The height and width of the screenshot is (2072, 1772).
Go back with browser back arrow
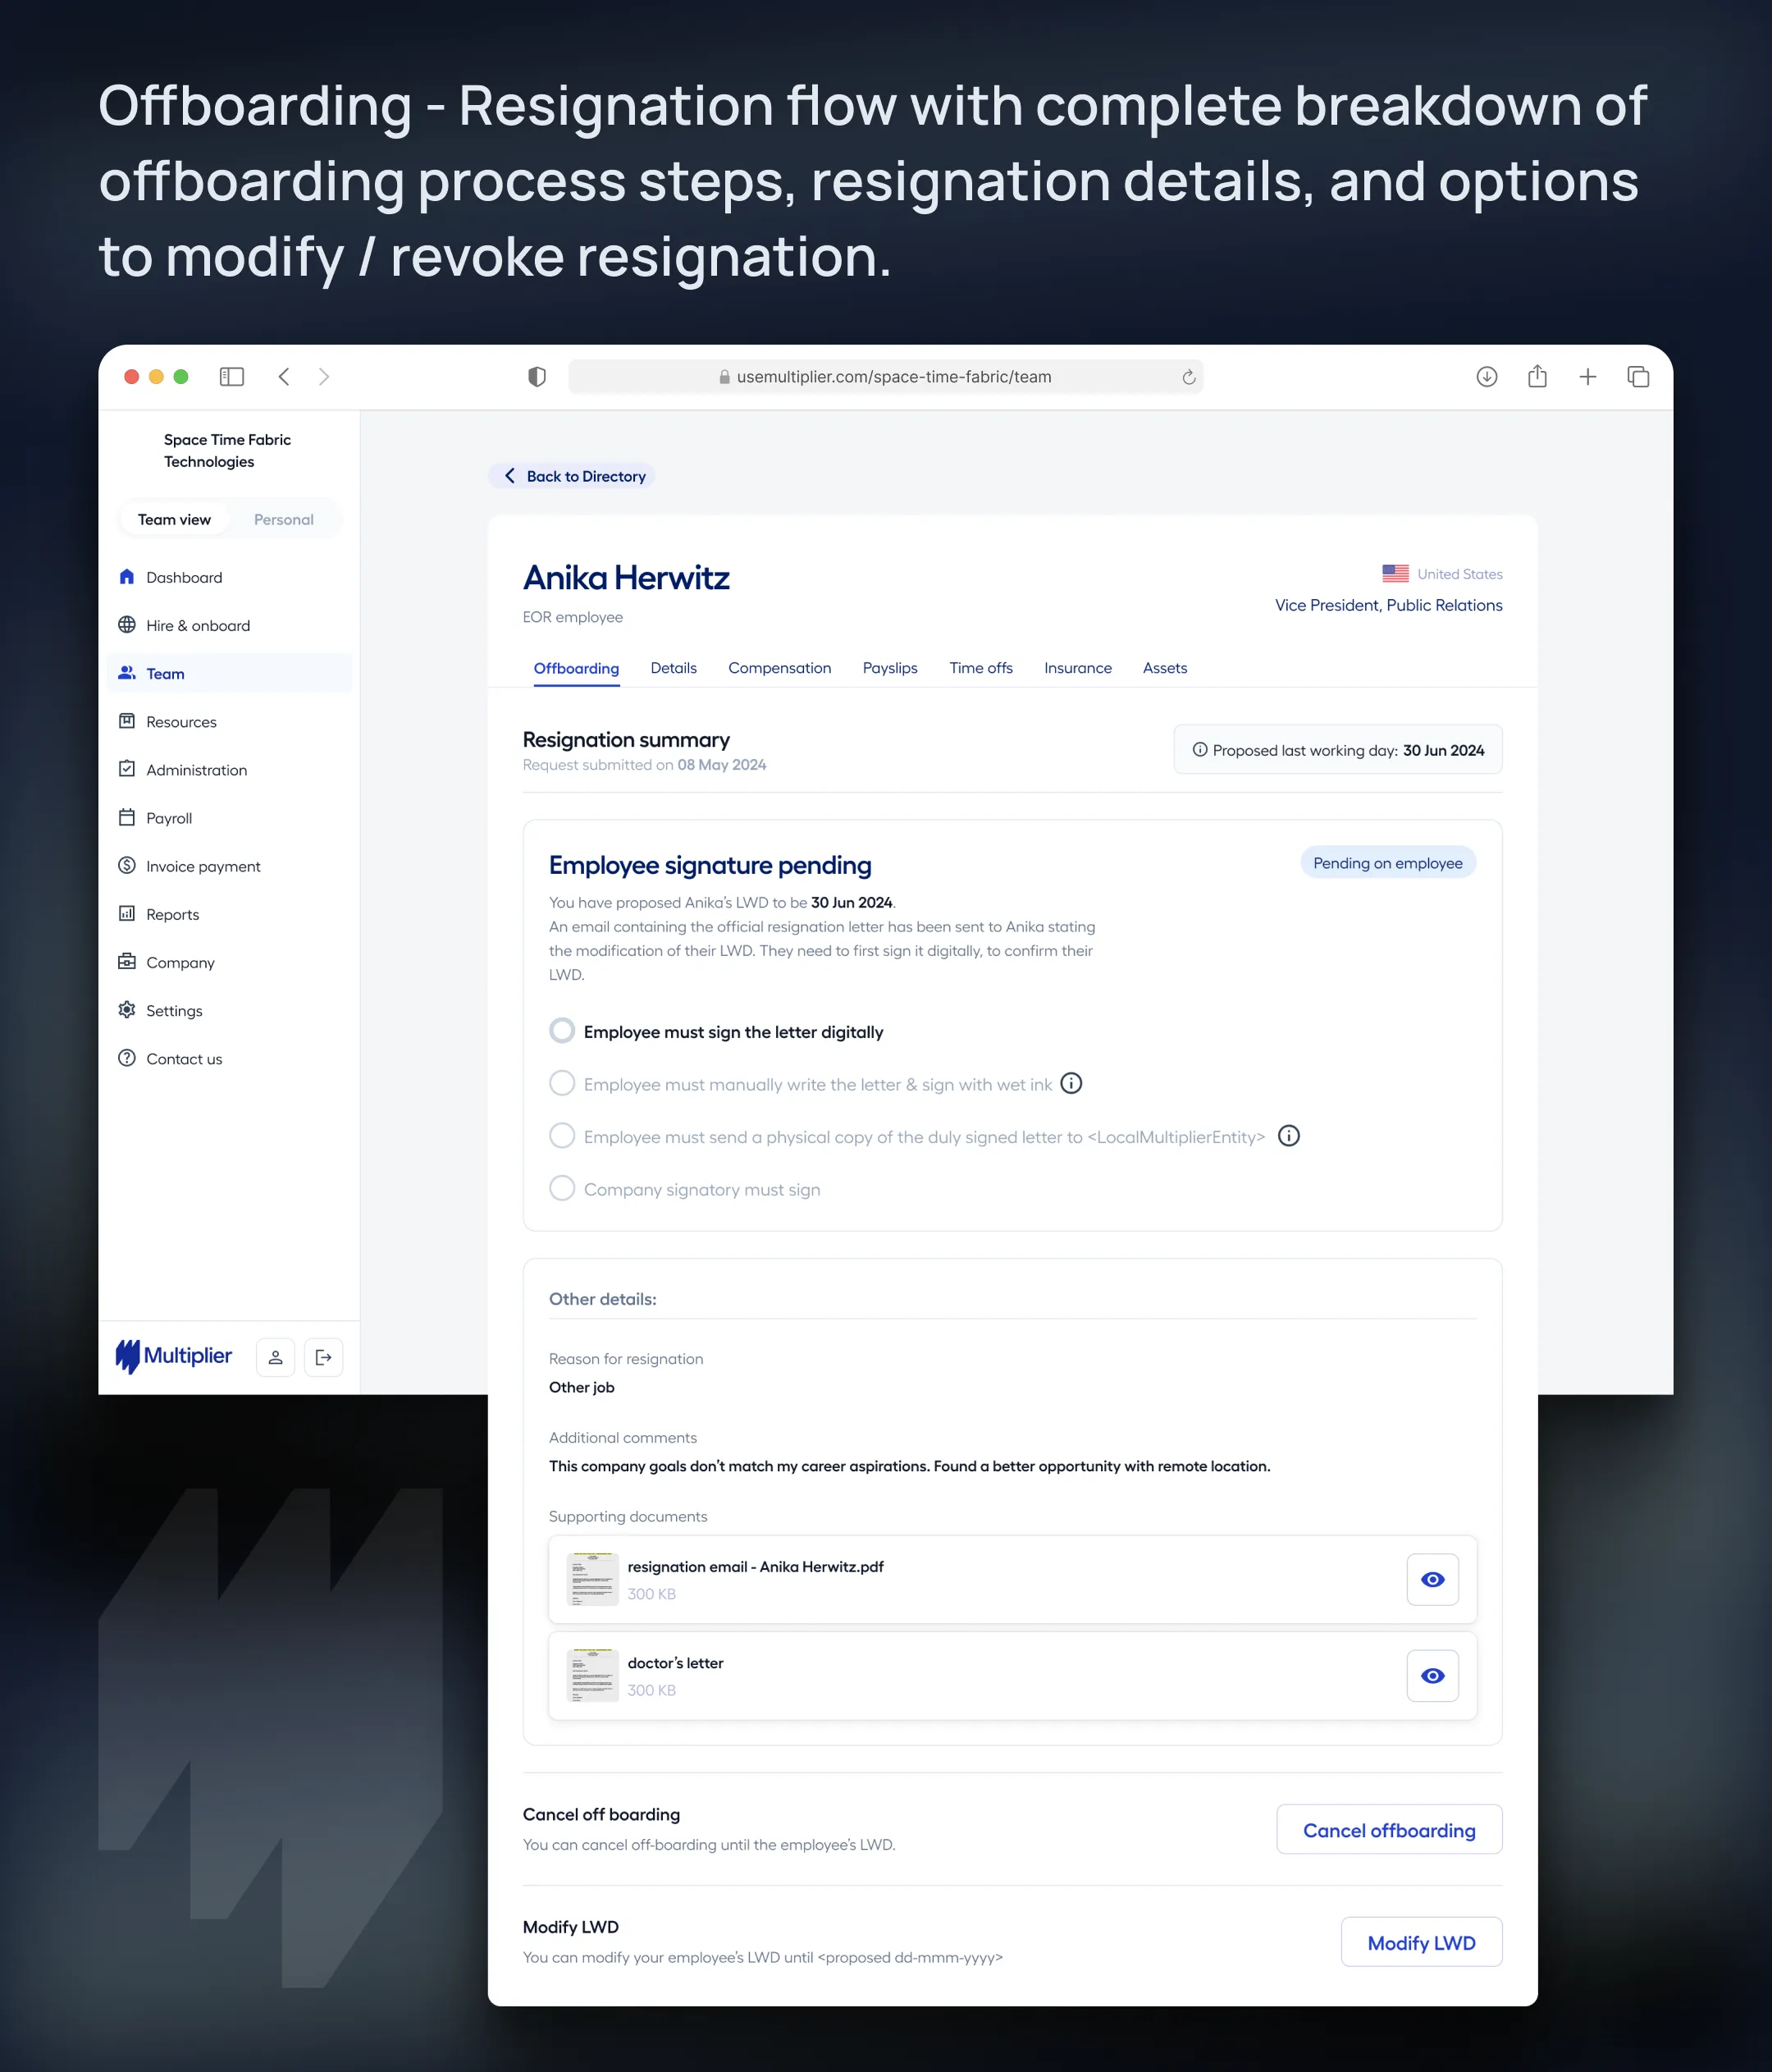(284, 377)
